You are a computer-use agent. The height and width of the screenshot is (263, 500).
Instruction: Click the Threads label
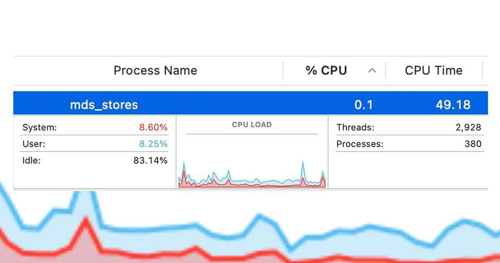pyautogui.click(x=355, y=128)
